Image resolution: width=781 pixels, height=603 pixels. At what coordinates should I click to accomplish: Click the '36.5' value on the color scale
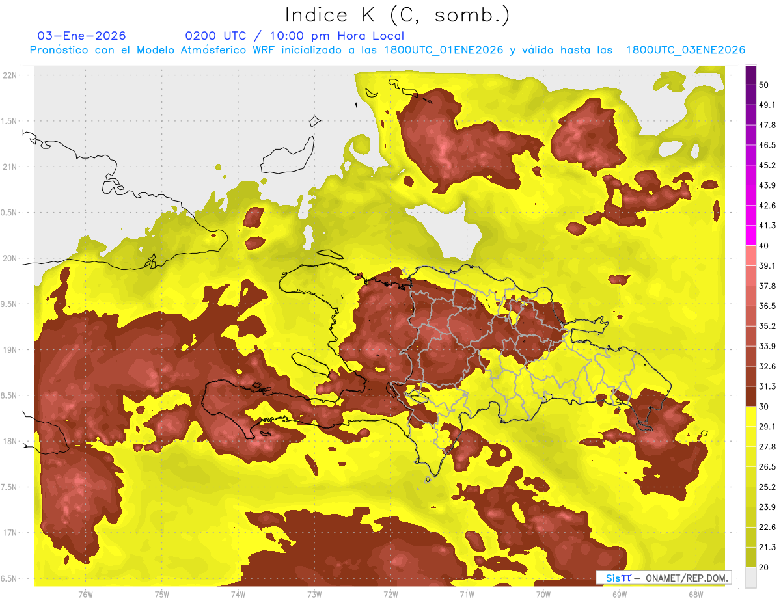pos(767,306)
